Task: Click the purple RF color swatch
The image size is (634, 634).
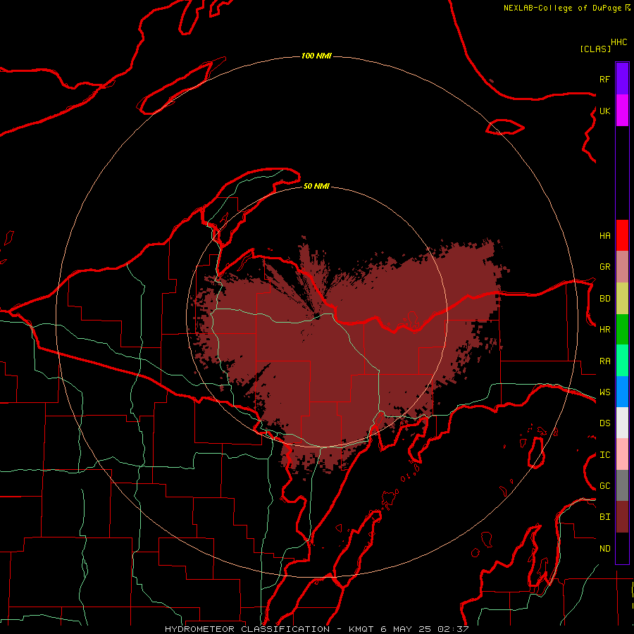Action: click(622, 79)
